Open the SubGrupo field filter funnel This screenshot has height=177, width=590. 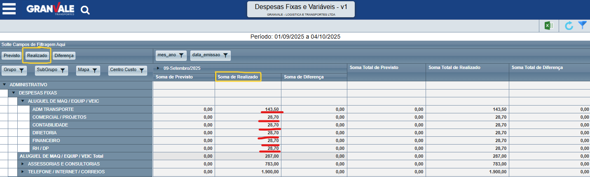pos(62,71)
